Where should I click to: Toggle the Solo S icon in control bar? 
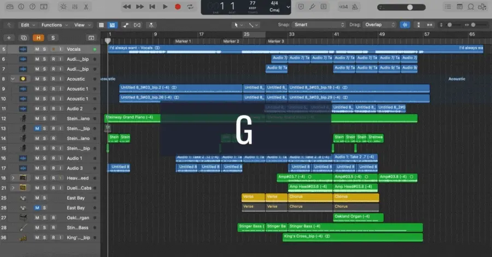(324, 7)
